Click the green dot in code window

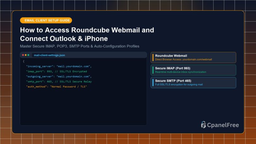[28, 55]
